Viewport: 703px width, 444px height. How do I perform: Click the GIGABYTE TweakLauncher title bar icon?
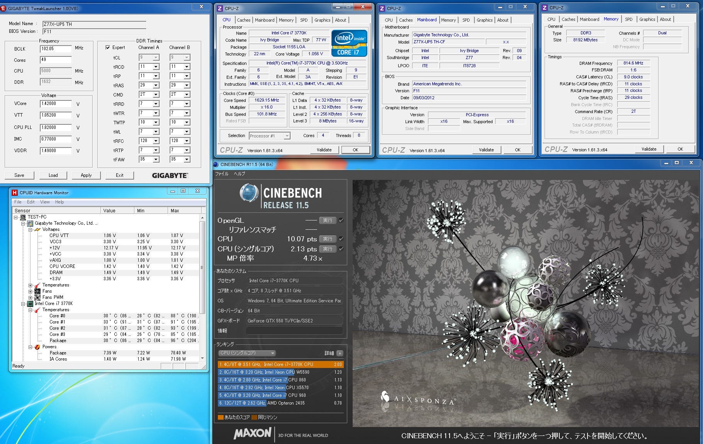click(3, 8)
